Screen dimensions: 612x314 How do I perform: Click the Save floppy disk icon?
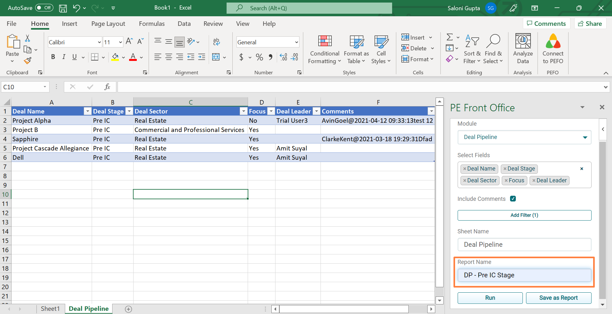[x=63, y=8]
